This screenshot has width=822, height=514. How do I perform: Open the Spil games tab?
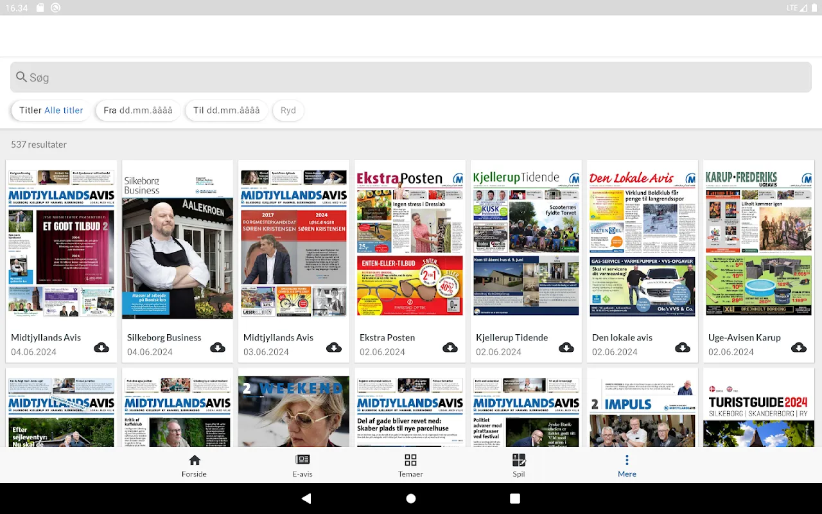[x=519, y=466]
